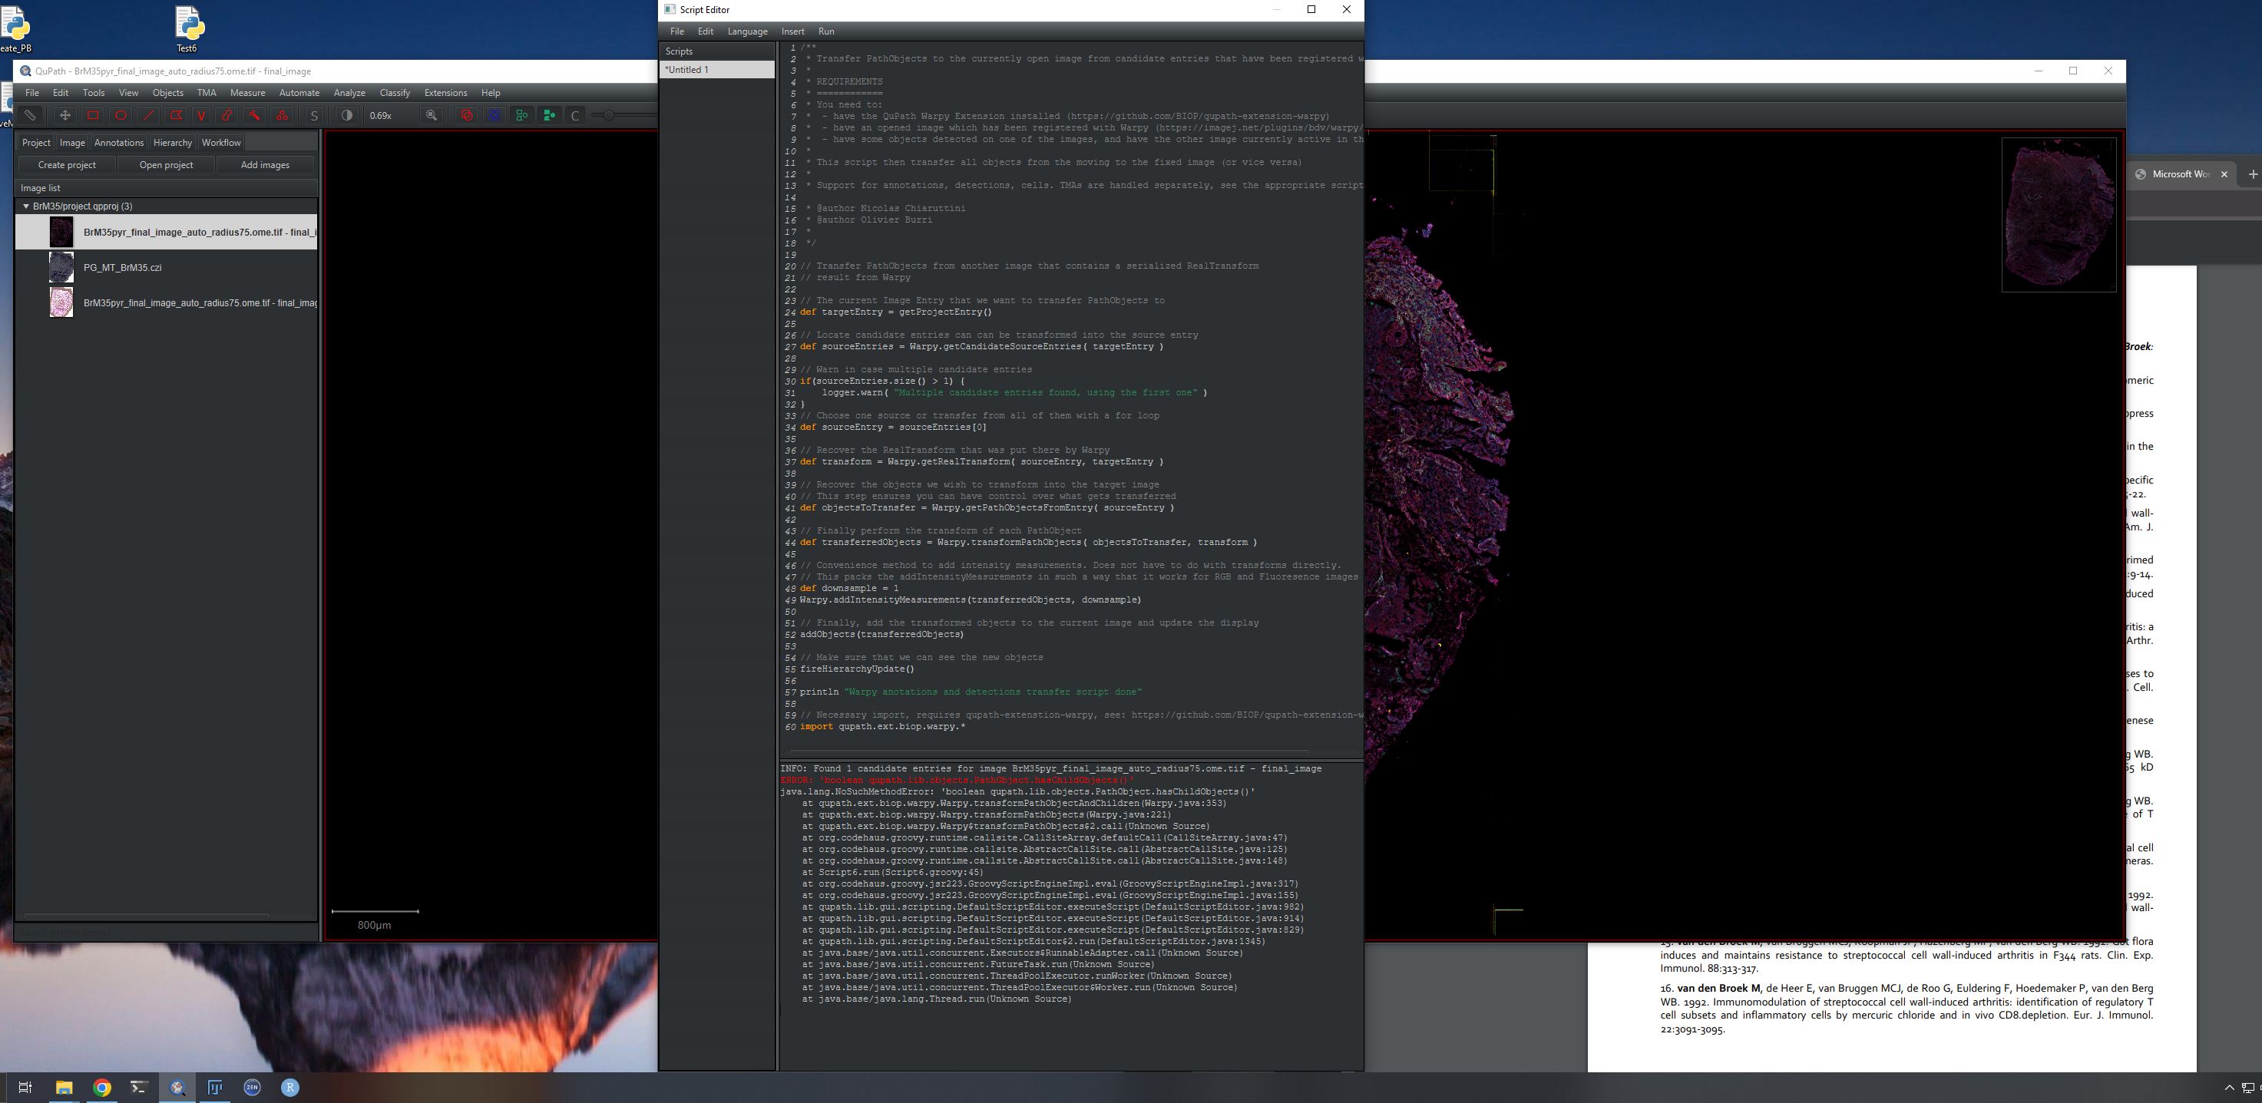Select the Rectangle annotation tool

coord(91,115)
